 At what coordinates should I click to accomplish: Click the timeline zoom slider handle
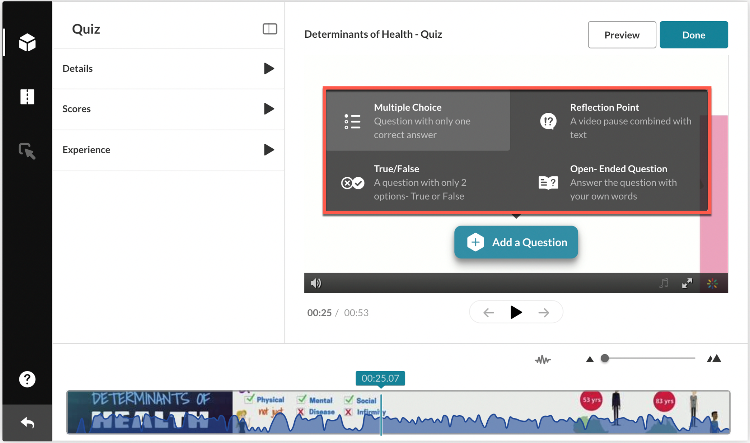[605, 358]
